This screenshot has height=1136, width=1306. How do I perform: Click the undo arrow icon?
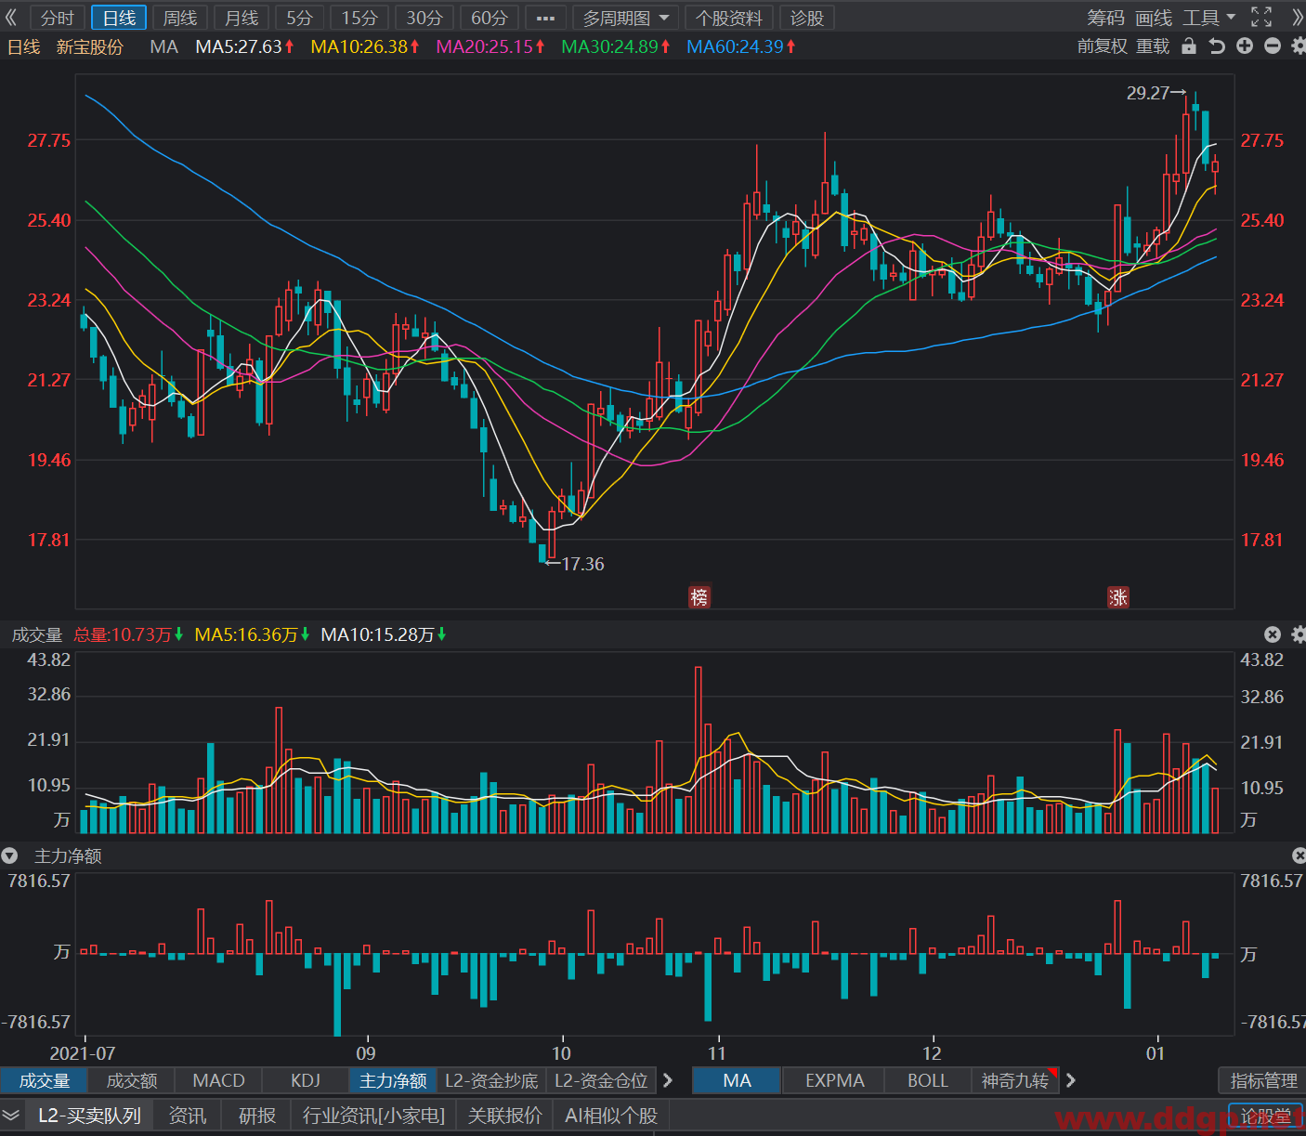1217,46
